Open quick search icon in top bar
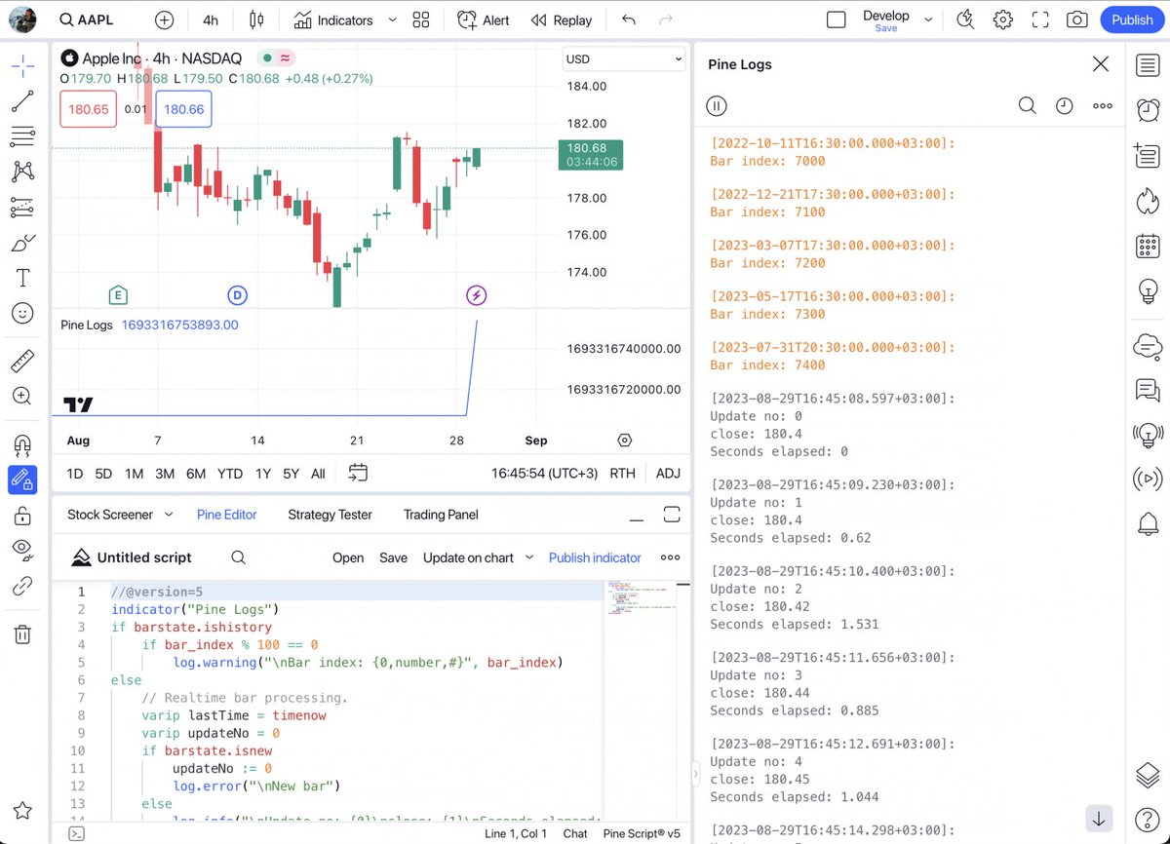This screenshot has height=844, width=1170. [x=965, y=19]
